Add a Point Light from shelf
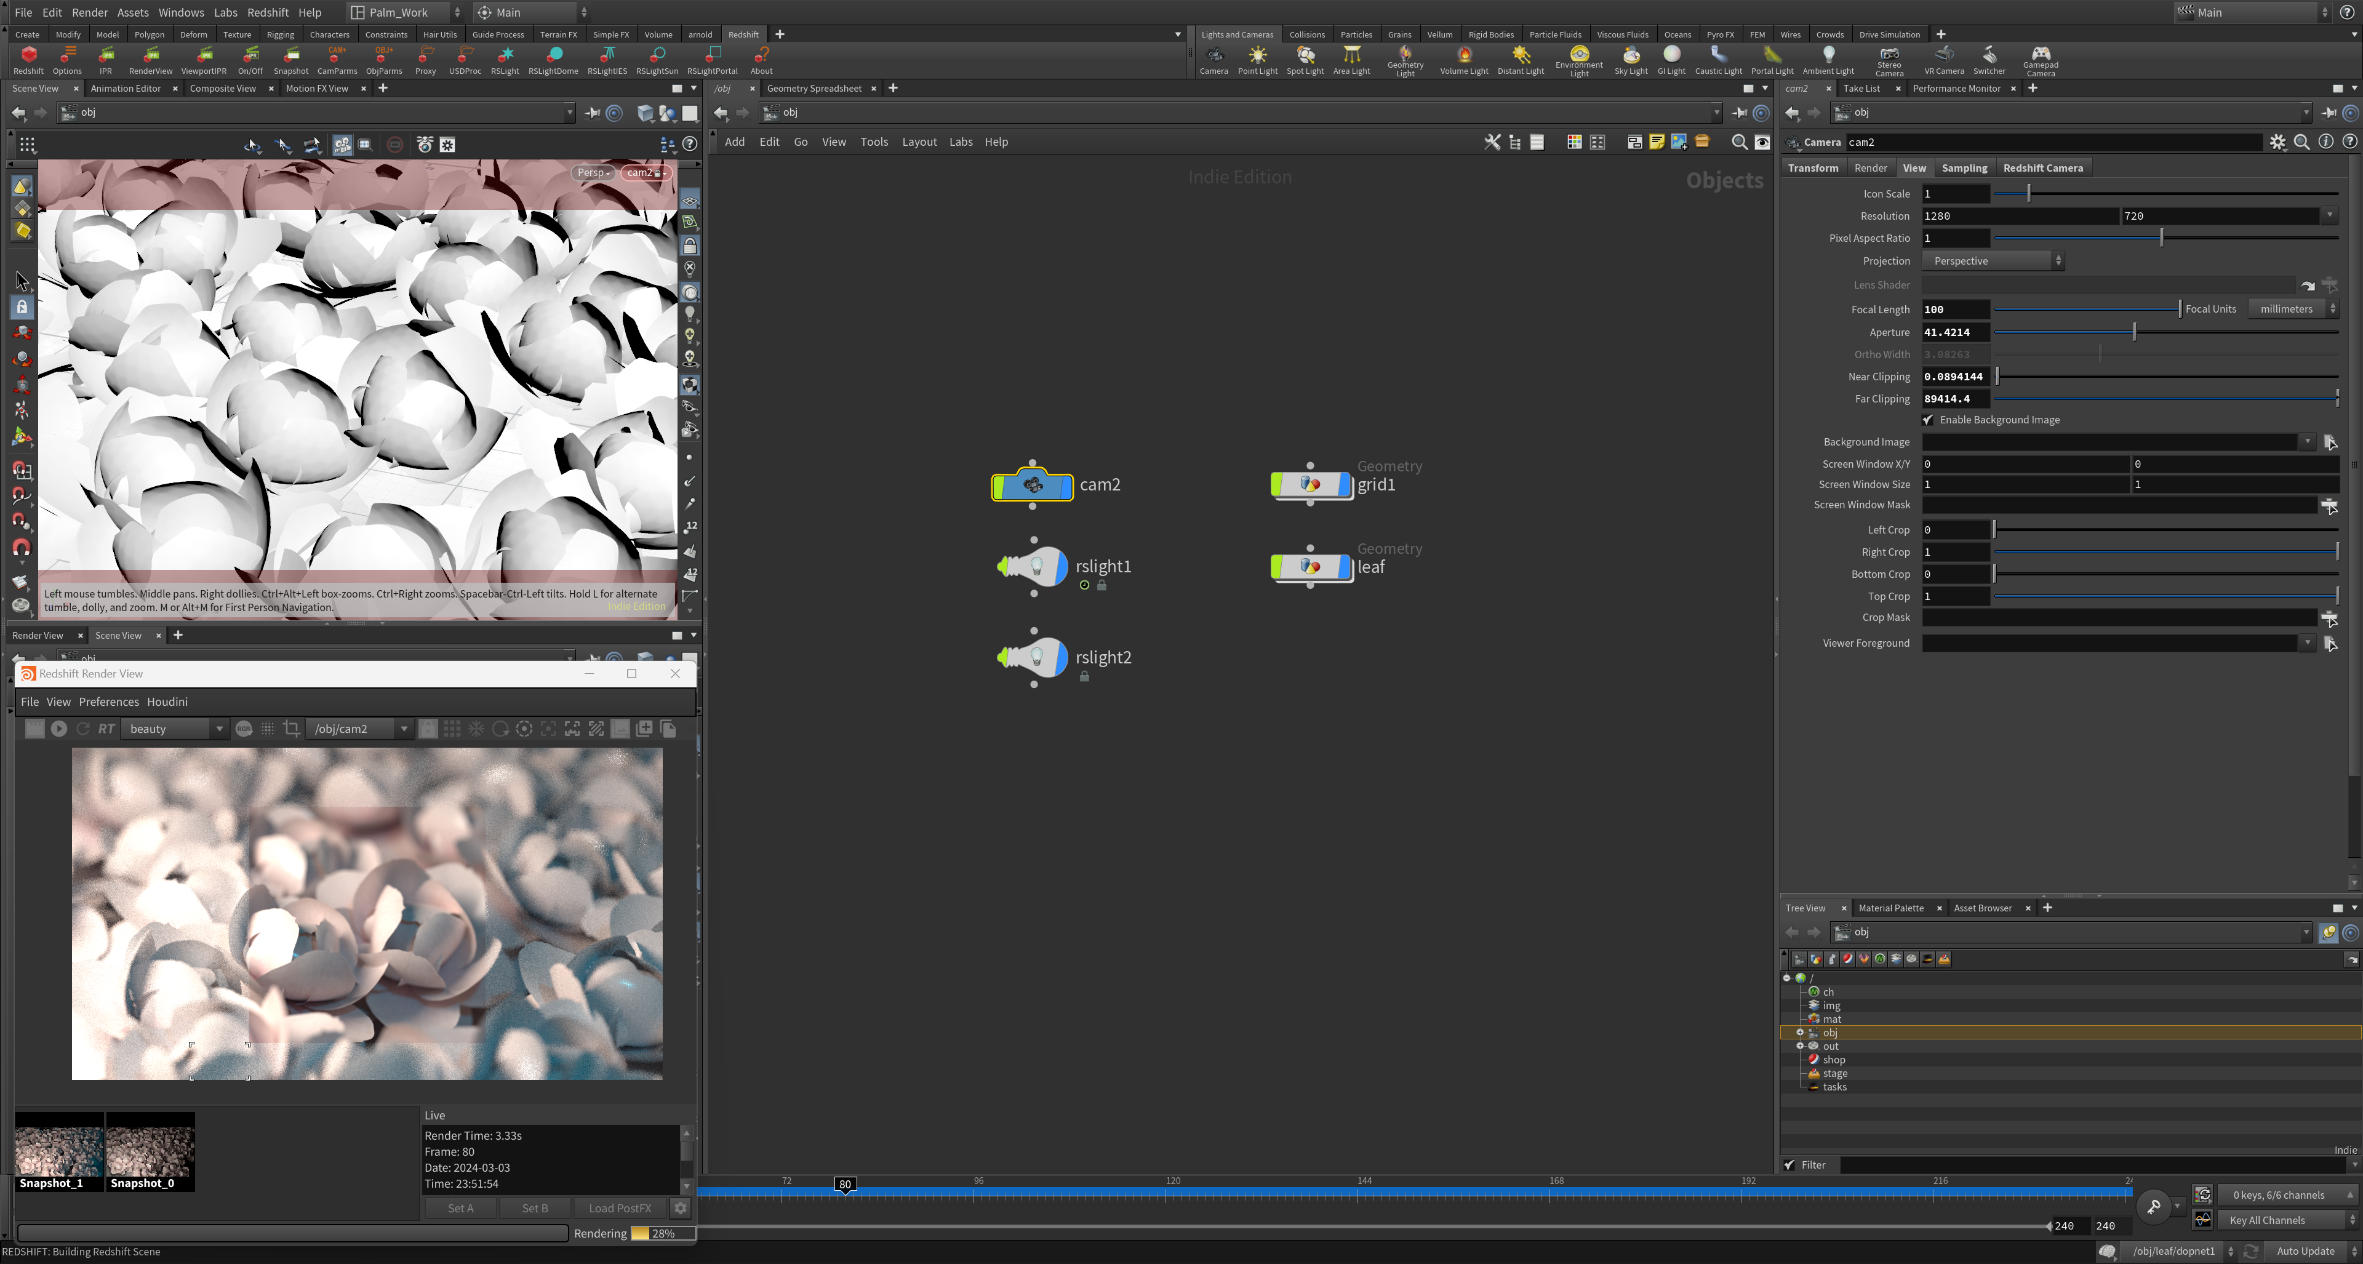Image resolution: width=2363 pixels, height=1264 pixels. (1258, 60)
